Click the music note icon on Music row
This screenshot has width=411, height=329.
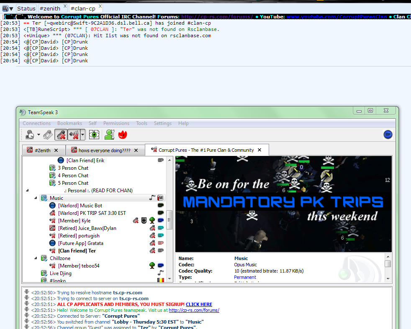(152, 198)
